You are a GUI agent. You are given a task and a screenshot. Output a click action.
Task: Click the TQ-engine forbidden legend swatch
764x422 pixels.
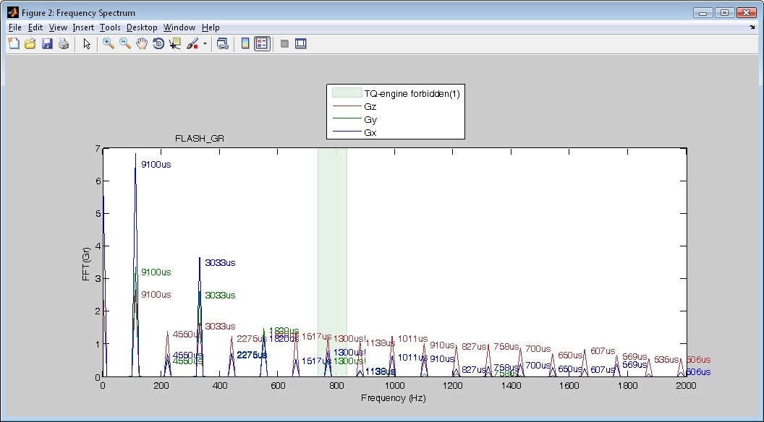coord(346,93)
